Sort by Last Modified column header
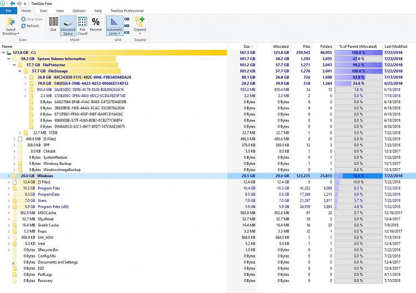Viewport: 416px width, 293px height. coord(396,46)
